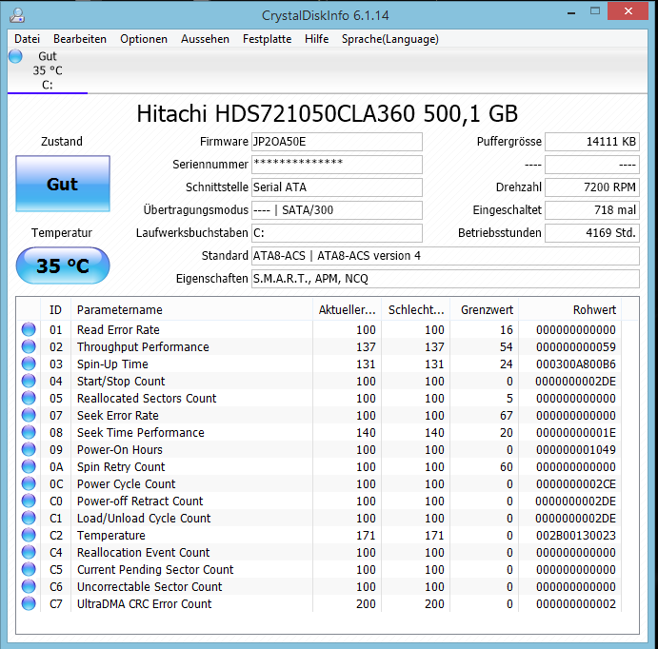Click the Standard field ATA8-ACS

pyautogui.click(x=446, y=256)
